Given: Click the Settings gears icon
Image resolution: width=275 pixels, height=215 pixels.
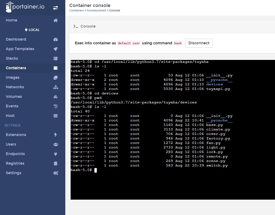Looking at the screenshot, I should 56,173.
